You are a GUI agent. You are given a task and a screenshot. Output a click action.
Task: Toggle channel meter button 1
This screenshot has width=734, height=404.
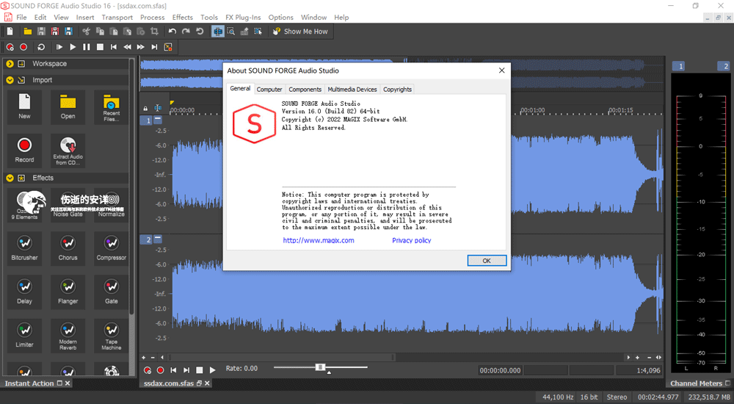[x=680, y=66]
